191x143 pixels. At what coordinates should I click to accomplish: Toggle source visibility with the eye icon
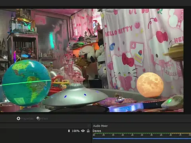[x=83, y=131]
